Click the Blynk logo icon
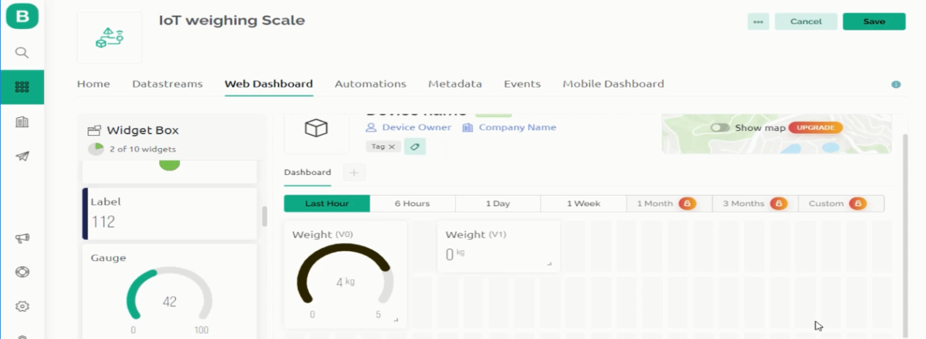926x339 pixels. click(x=22, y=17)
